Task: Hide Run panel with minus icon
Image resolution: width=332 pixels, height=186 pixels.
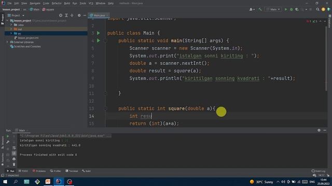Action: (325, 130)
